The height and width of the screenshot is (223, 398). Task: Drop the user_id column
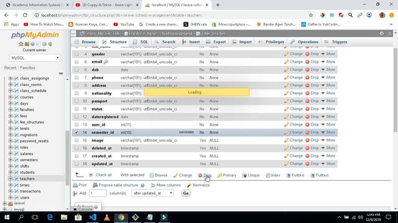pyautogui.click(x=312, y=125)
